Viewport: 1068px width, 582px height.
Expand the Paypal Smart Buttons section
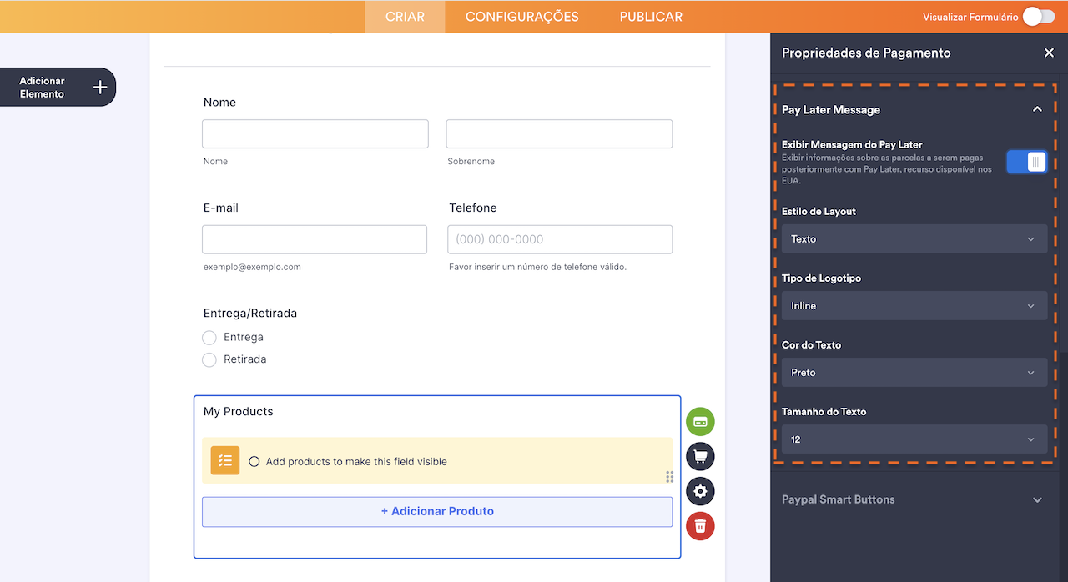[x=914, y=499]
